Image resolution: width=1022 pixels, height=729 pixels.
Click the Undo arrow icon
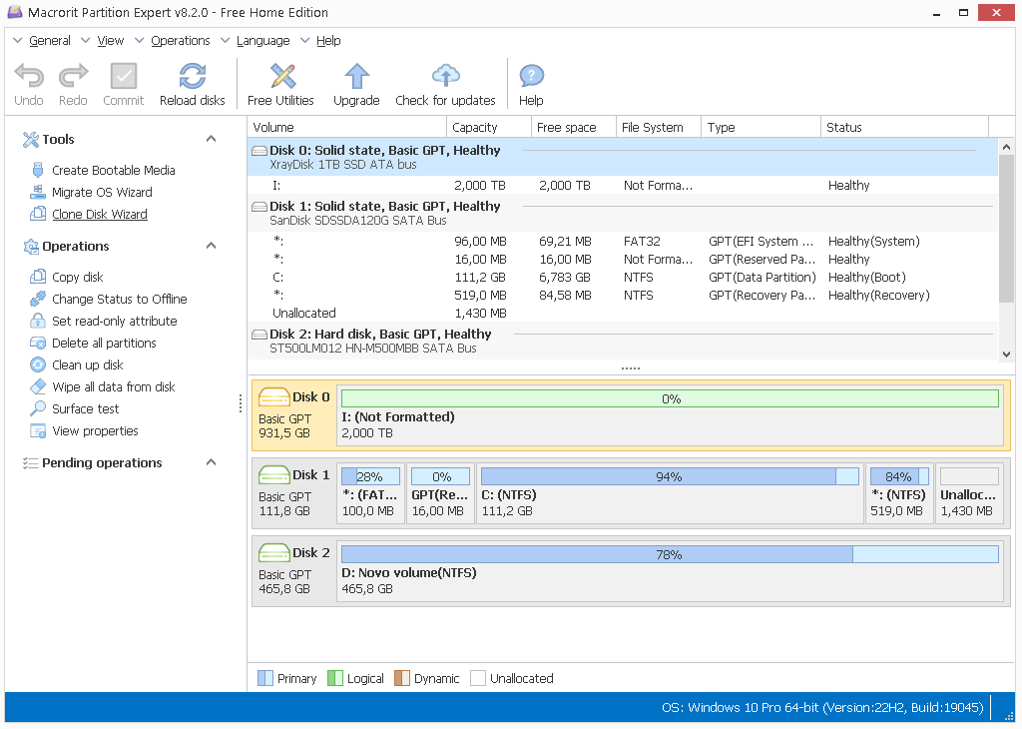tap(29, 76)
